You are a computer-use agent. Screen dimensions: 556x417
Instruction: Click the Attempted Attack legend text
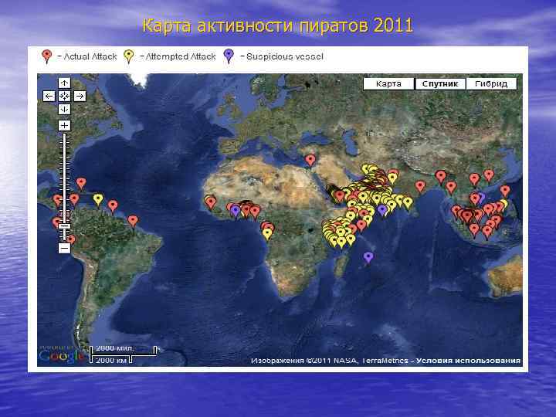181,56
